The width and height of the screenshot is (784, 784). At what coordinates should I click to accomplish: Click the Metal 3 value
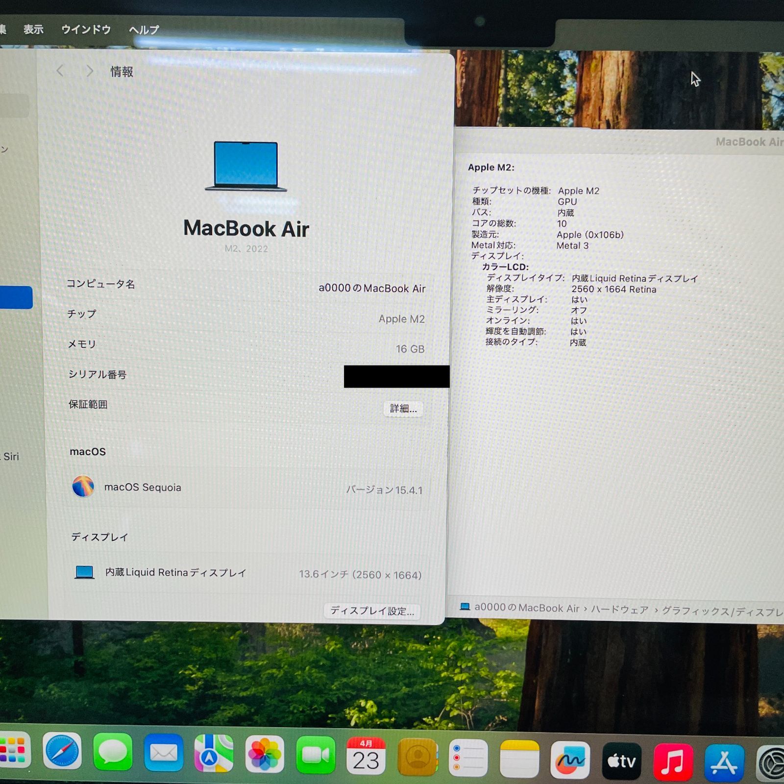click(x=572, y=245)
